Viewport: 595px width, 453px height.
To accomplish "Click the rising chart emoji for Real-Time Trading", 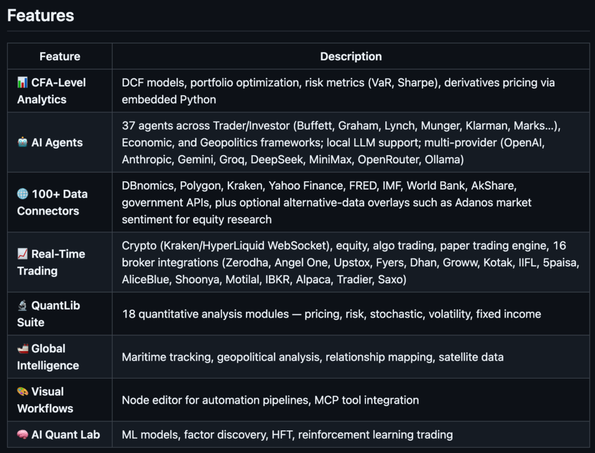I will pyautogui.click(x=23, y=254).
